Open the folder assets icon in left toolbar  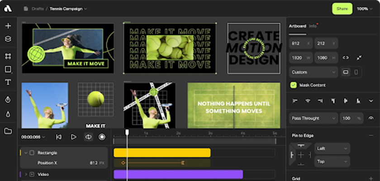coord(8,131)
